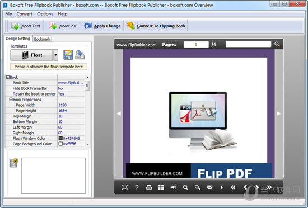
Task: Click the property list scrollbar thumb
Action: 87,86
